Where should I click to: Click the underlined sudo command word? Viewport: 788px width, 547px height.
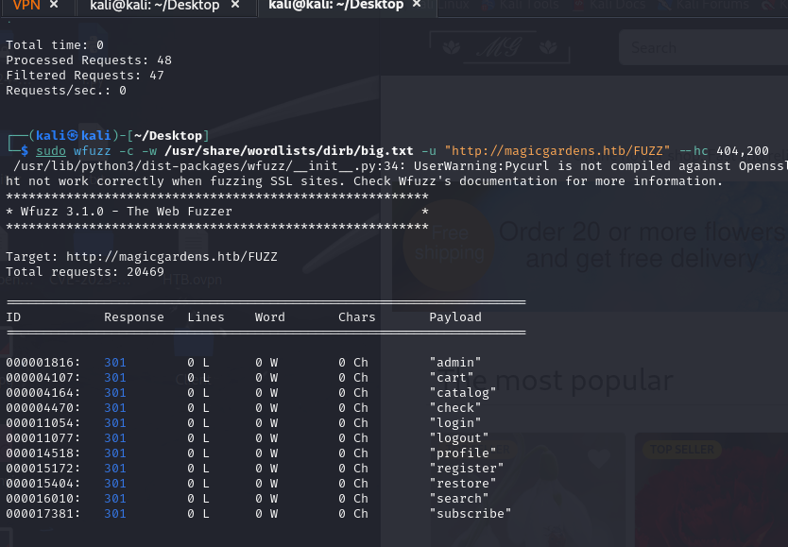(51, 150)
